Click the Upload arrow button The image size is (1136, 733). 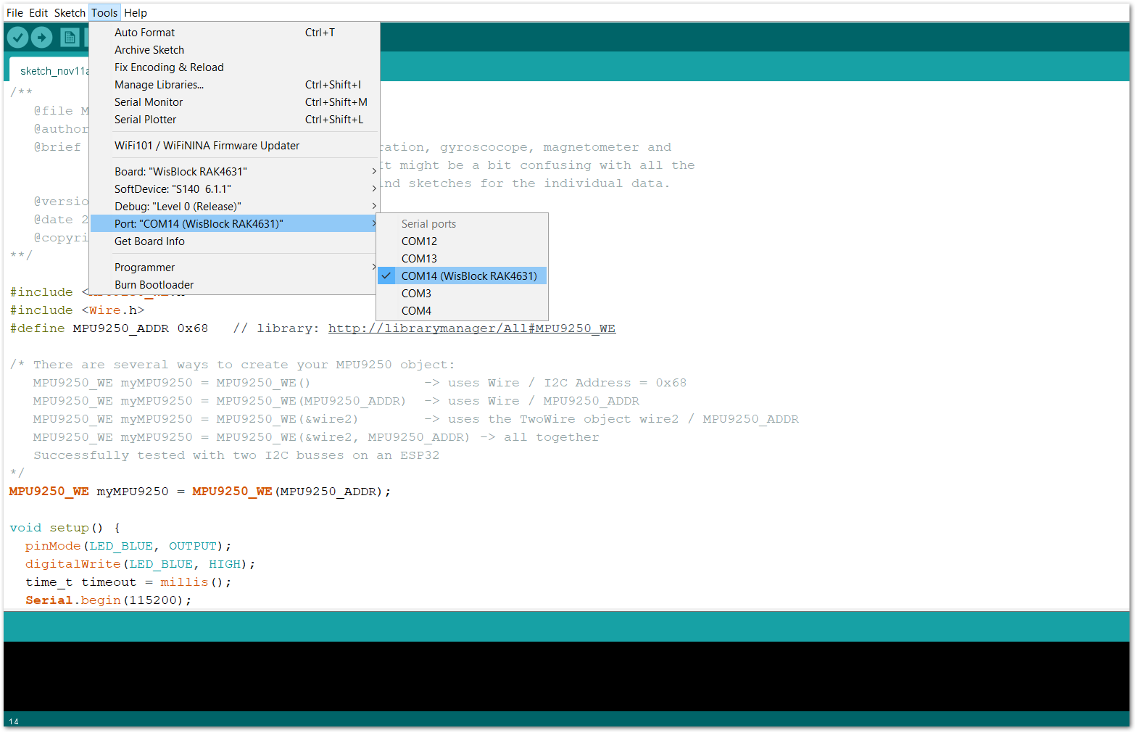pos(42,37)
